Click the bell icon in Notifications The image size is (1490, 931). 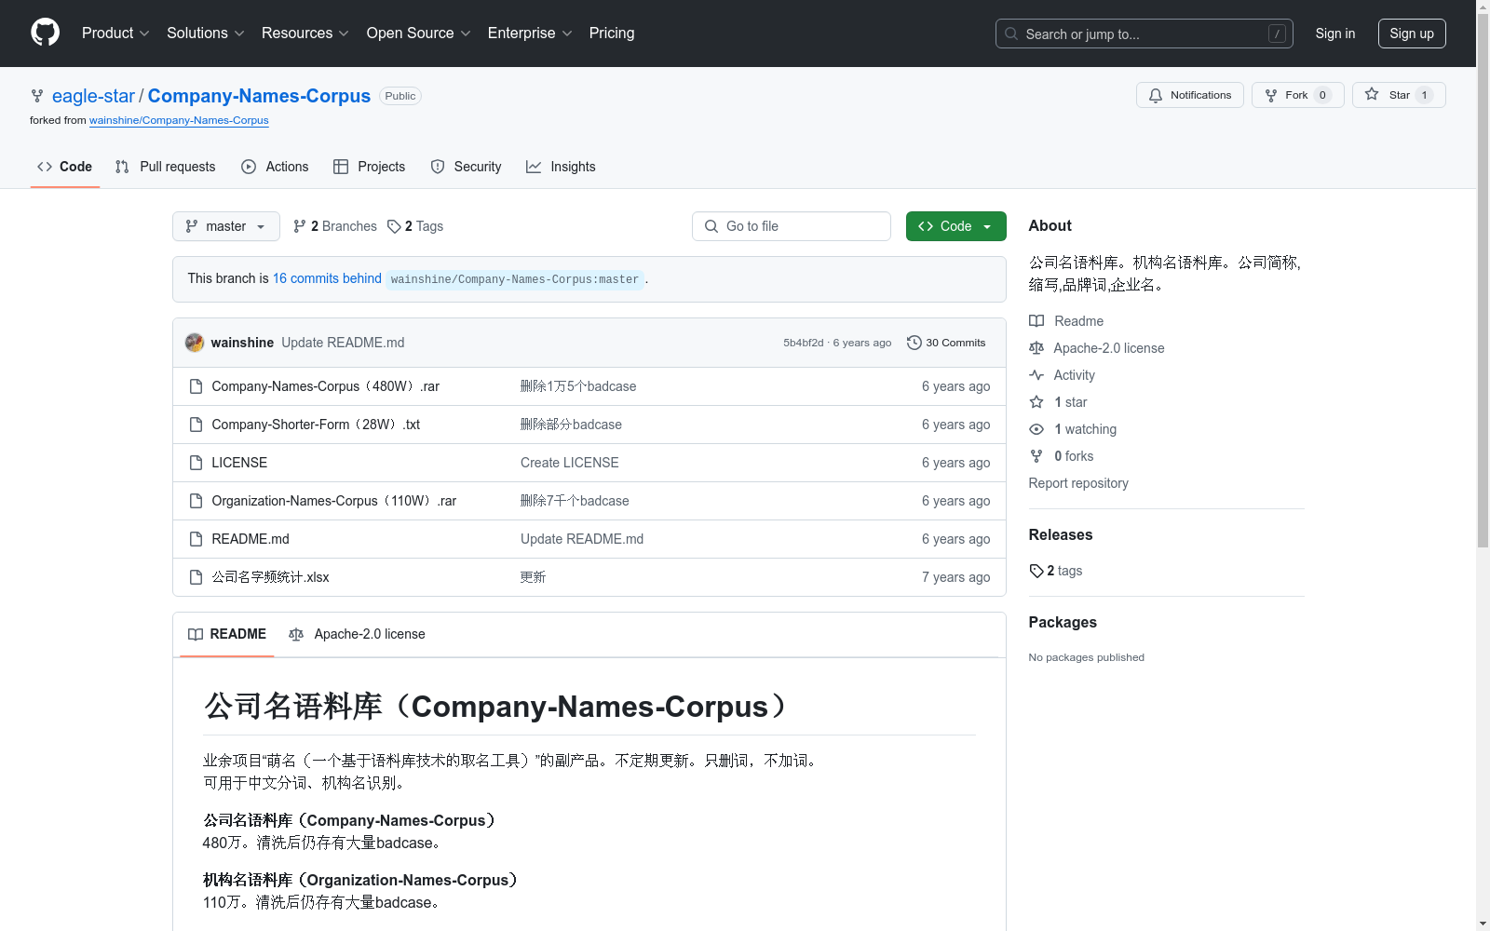(x=1156, y=95)
